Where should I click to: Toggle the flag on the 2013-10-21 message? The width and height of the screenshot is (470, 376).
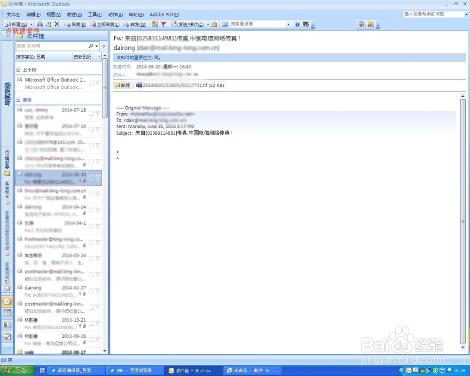click(x=98, y=323)
